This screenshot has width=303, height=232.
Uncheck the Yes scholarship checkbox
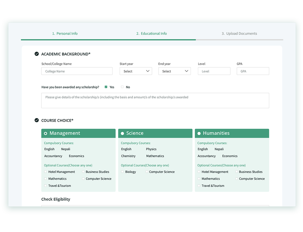tap(106, 87)
